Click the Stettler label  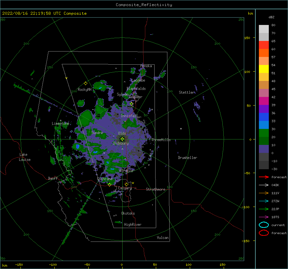pos(187,92)
